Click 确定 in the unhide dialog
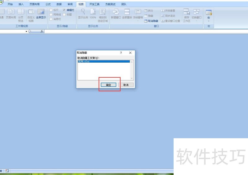Viewport: 248px width, 175px height. [108, 85]
